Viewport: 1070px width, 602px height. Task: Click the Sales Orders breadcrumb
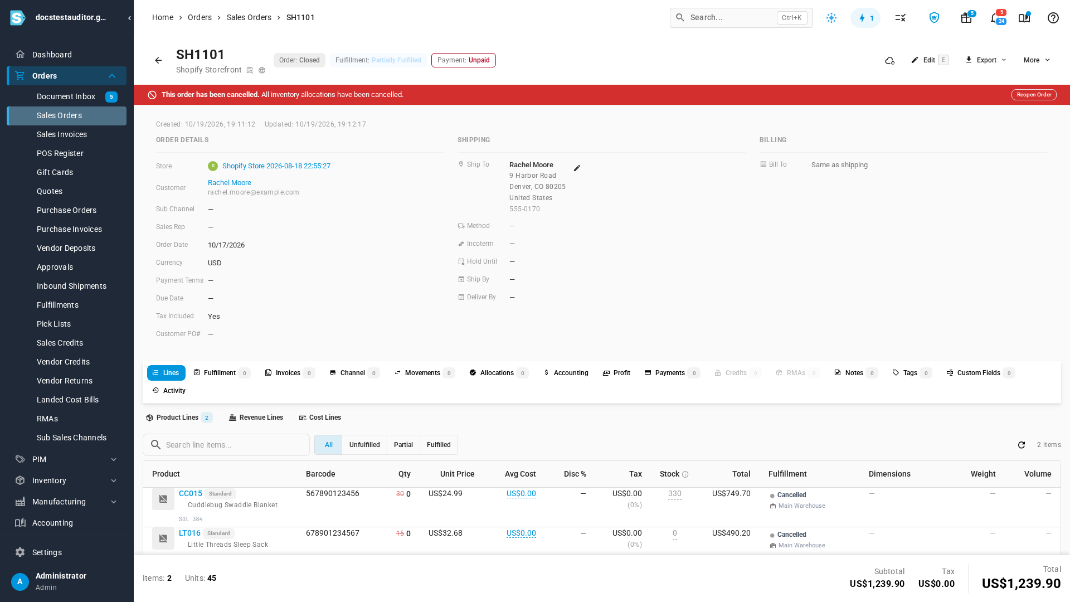point(249,18)
